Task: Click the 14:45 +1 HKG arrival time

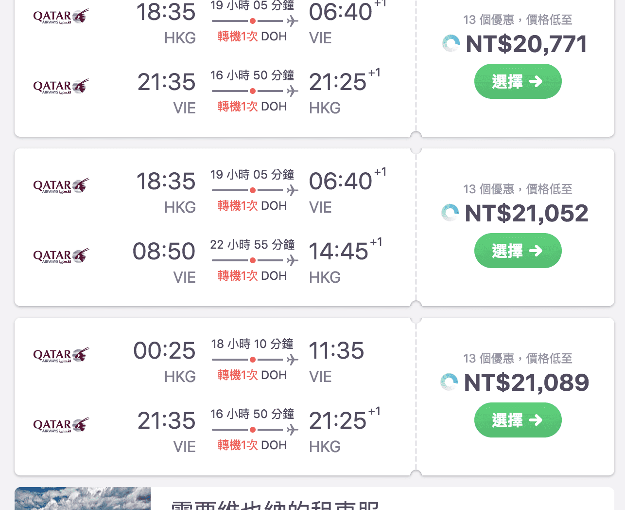Action: pyautogui.click(x=346, y=251)
